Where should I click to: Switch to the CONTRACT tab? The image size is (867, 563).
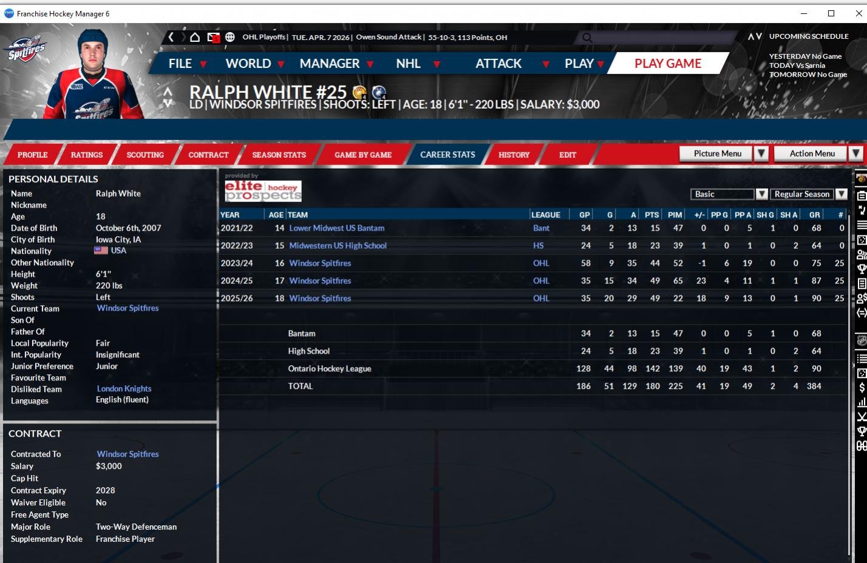pos(208,155)
